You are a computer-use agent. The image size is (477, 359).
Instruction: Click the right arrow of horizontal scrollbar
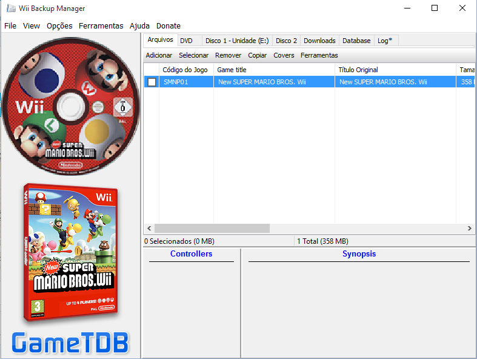470,229
